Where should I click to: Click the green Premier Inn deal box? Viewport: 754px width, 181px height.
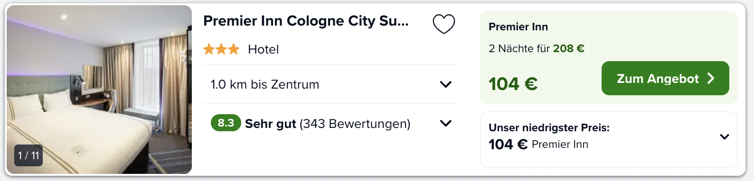(609, 57)
